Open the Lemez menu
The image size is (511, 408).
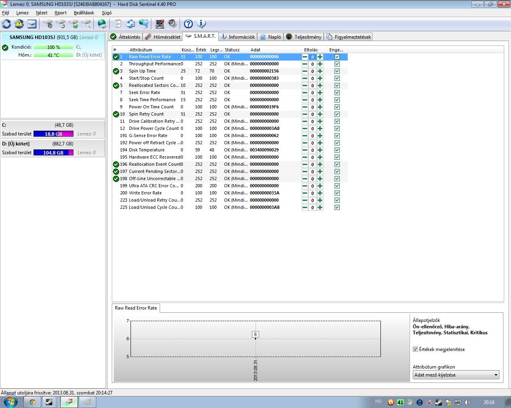coord(22,13)
